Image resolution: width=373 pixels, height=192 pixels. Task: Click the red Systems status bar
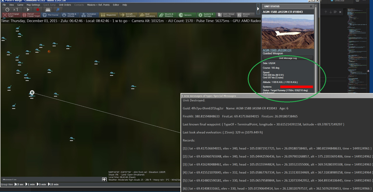pos(297,87)
